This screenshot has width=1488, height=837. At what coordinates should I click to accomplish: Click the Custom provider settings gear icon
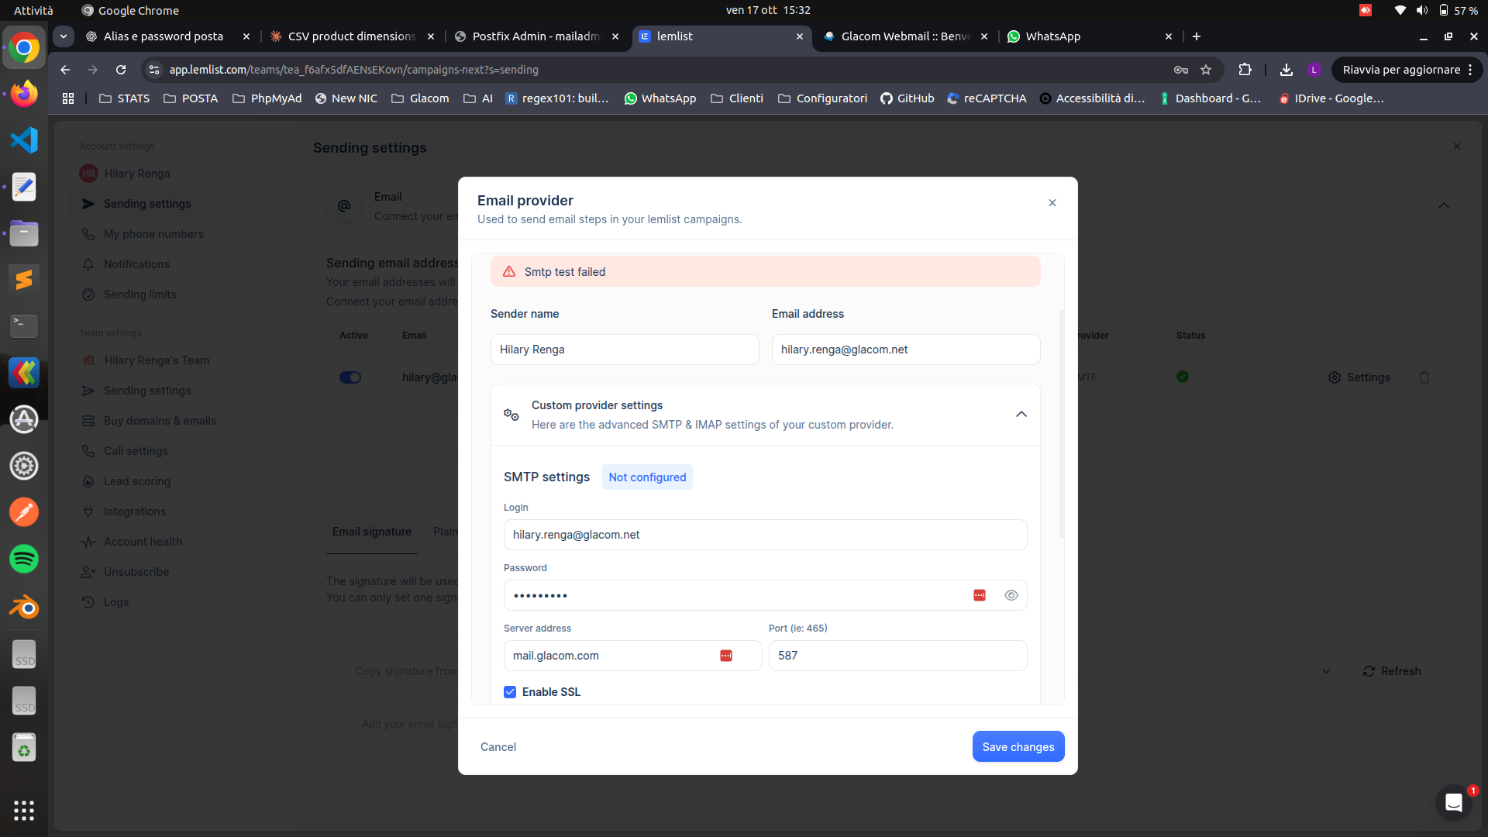point(511,415)
